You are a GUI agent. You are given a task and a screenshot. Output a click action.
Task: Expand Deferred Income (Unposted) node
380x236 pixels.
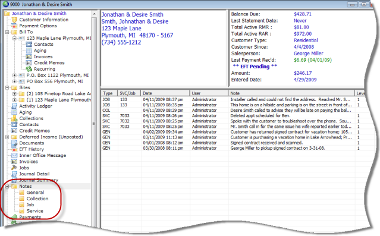pyautogui.click(x=7, y=137)
